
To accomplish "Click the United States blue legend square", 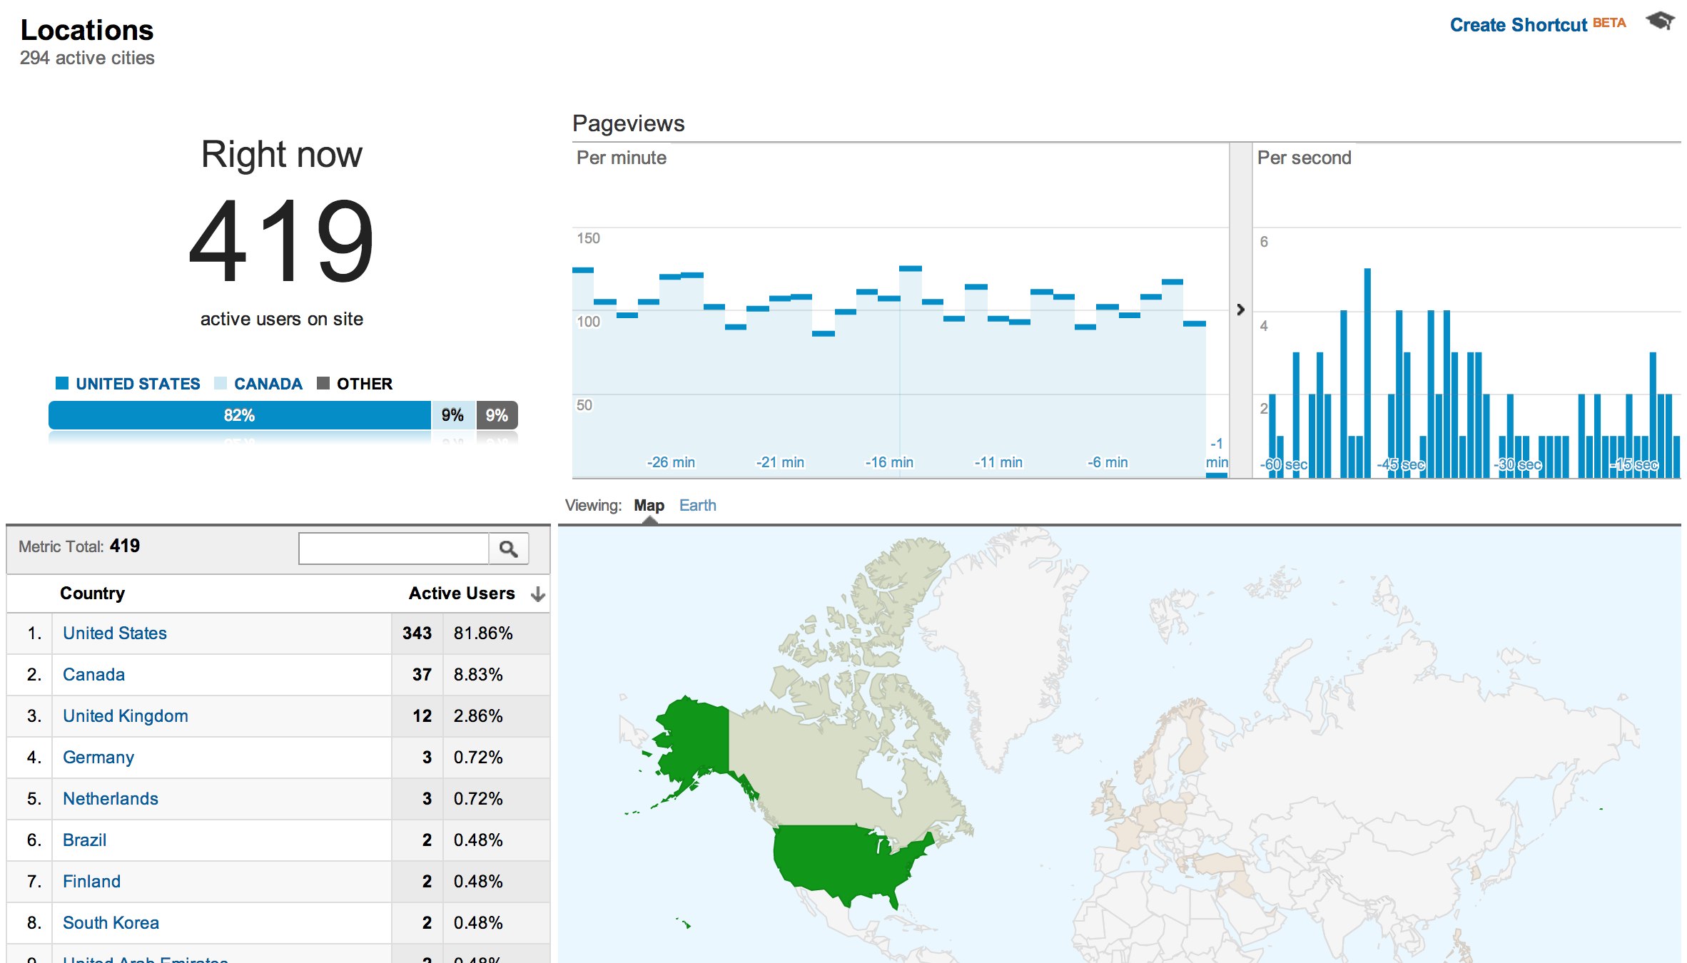I will pyautogui.click(x=62, y=384).
